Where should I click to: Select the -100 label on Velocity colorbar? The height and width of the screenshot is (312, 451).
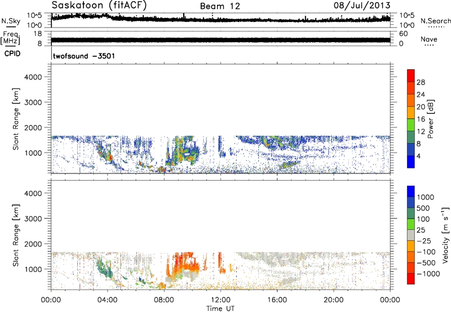pos(427,252)
